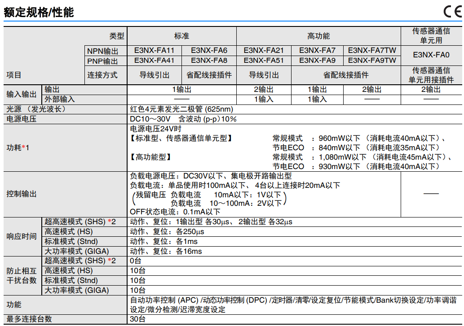Image resolution: width=464 pixels, height=326 pixels.
Task: Select the 传感器通信单元用接插件 cell
Action: pos(431,75)
